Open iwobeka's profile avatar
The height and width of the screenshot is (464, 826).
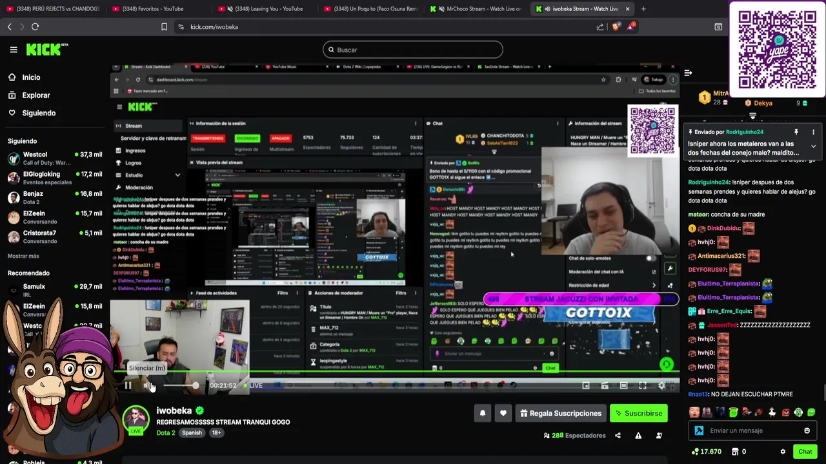[x=136, y=419]
